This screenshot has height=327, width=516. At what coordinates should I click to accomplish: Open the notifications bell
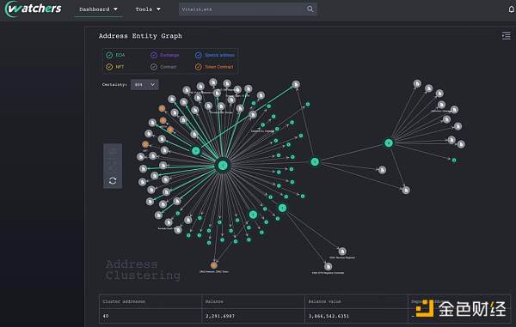click(x=512, y=9)
